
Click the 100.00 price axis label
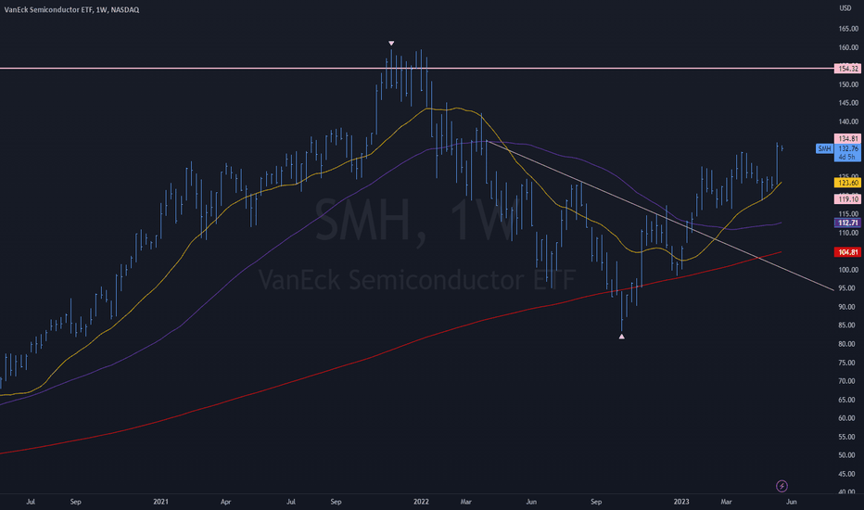pos(848,270)
